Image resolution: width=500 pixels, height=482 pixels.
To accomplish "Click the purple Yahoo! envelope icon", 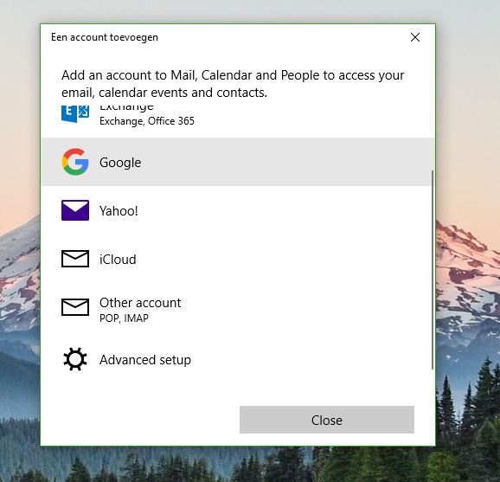I will pos(75,210).
